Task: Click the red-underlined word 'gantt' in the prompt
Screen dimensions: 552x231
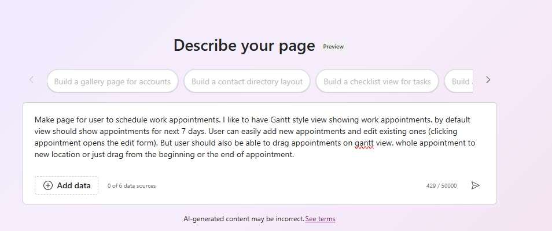Action: (x=363, y=143)
